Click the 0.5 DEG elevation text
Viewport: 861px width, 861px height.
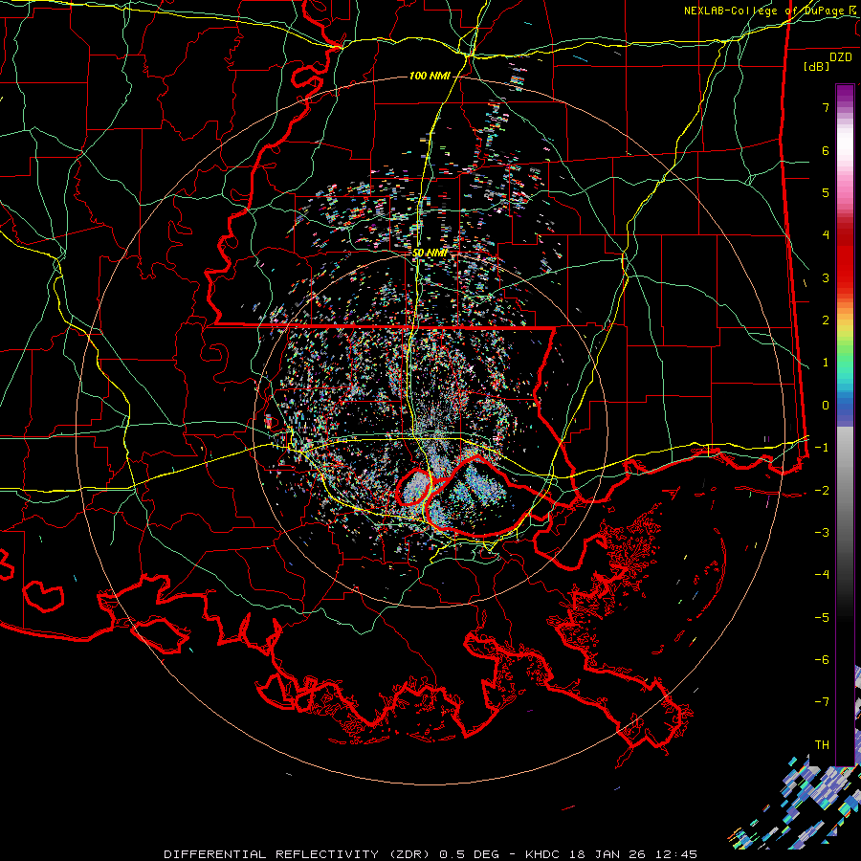click(469, 854)
